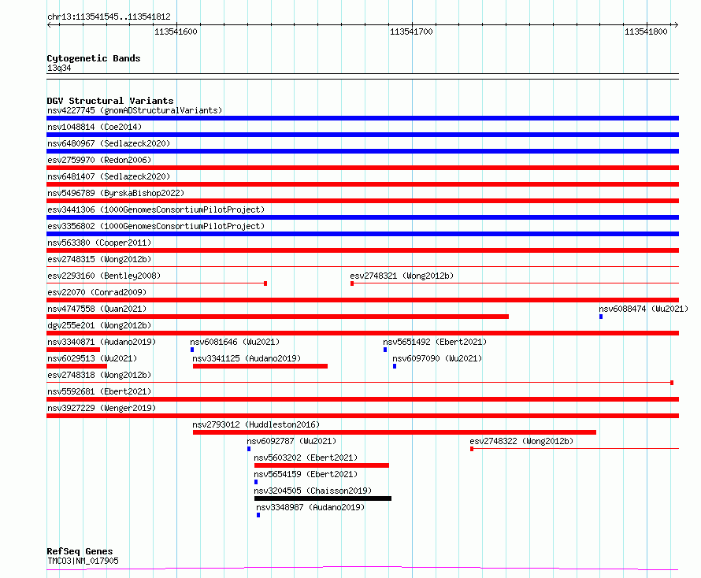
Task: Open the dgv255e201 (Wong2012b) variant
Action: [x=99, y=325]
